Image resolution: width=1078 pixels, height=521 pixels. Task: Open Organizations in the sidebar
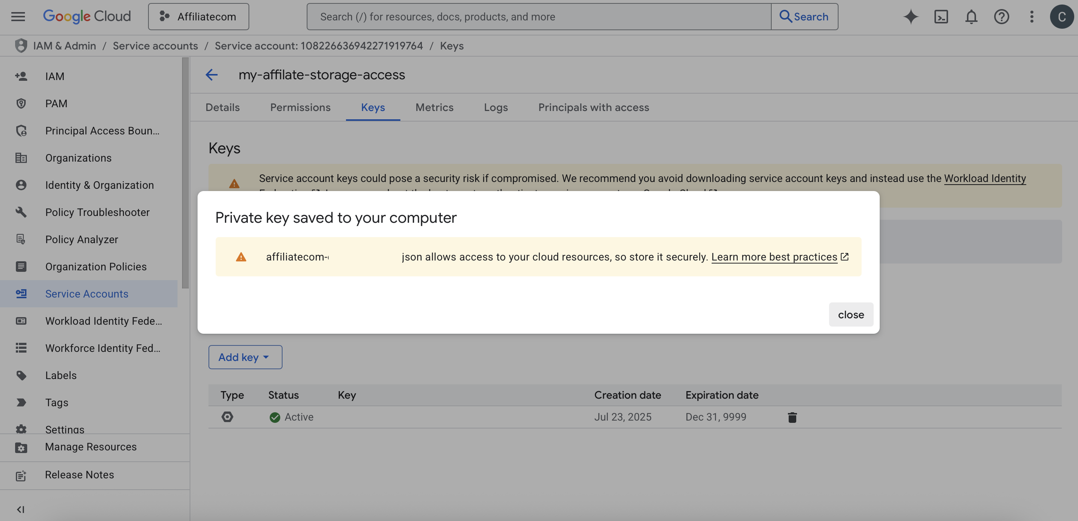[x=89, y=158]
